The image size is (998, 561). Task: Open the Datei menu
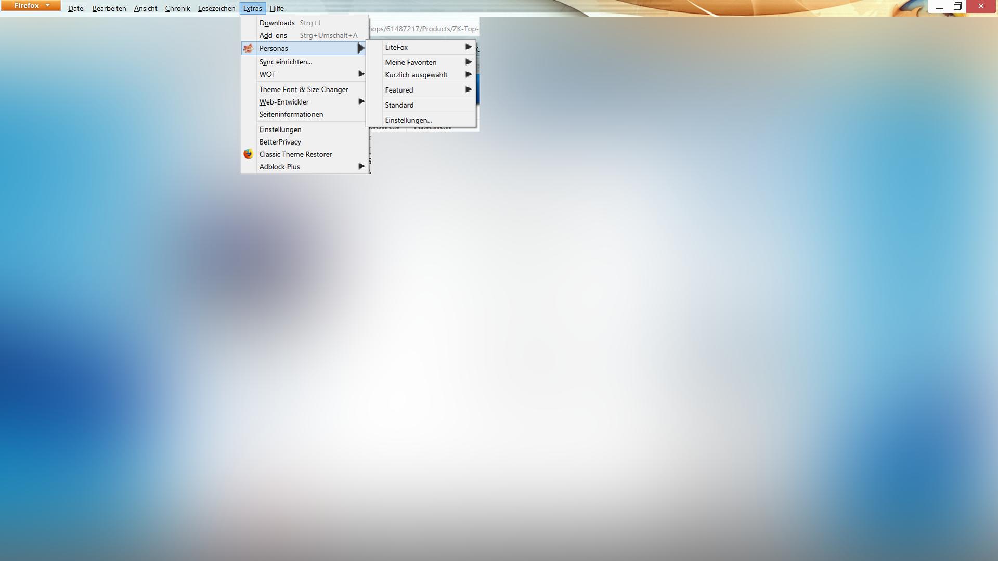tap(76, 8)
